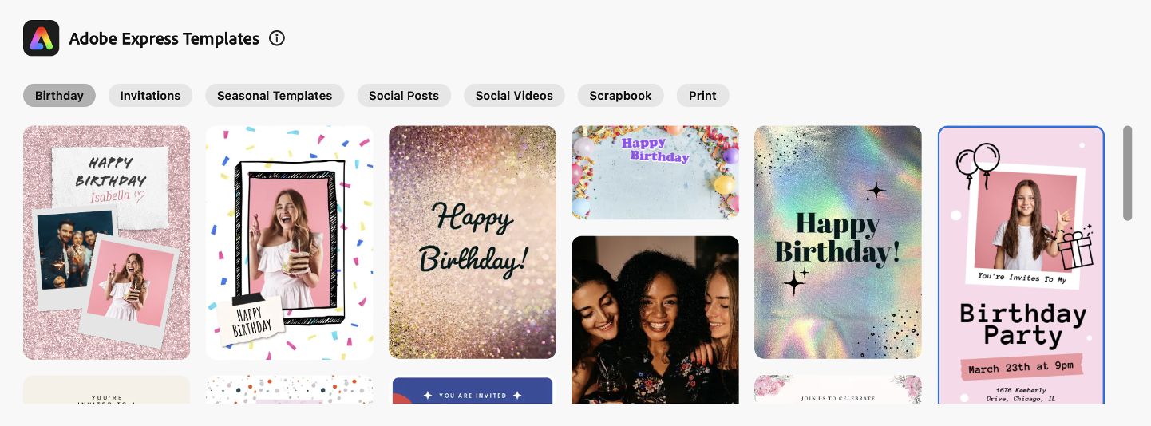Select the Scrapbook category
This screenshot has width=1151, height=426.
[621, 96]
